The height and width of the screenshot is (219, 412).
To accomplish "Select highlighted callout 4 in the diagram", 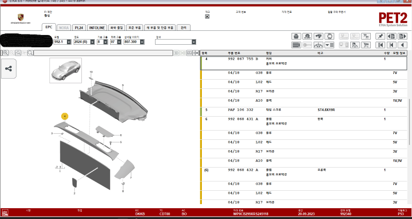I will pos(65,116).
